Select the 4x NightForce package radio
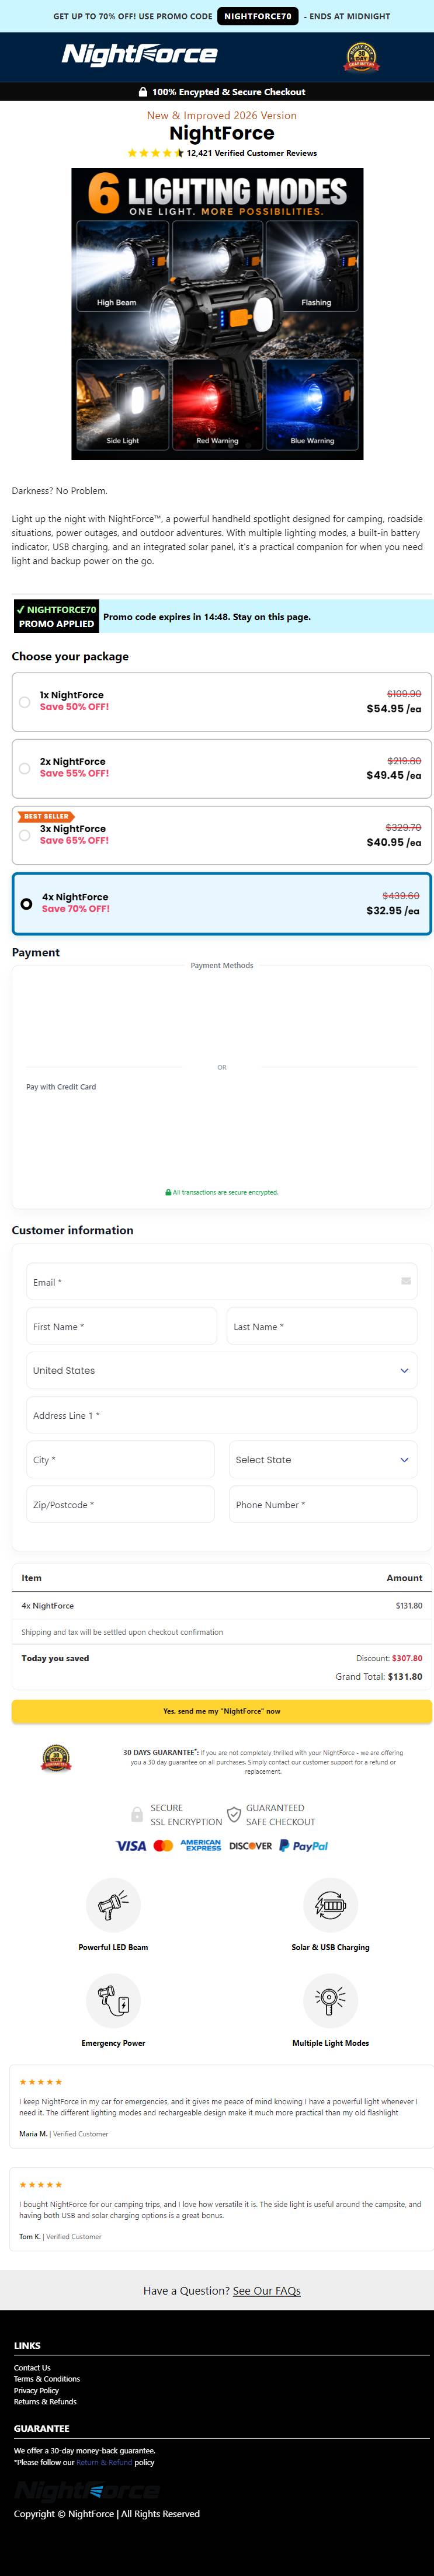Image resolution: width=434 pixels, height=2576 pixels. 27,903
